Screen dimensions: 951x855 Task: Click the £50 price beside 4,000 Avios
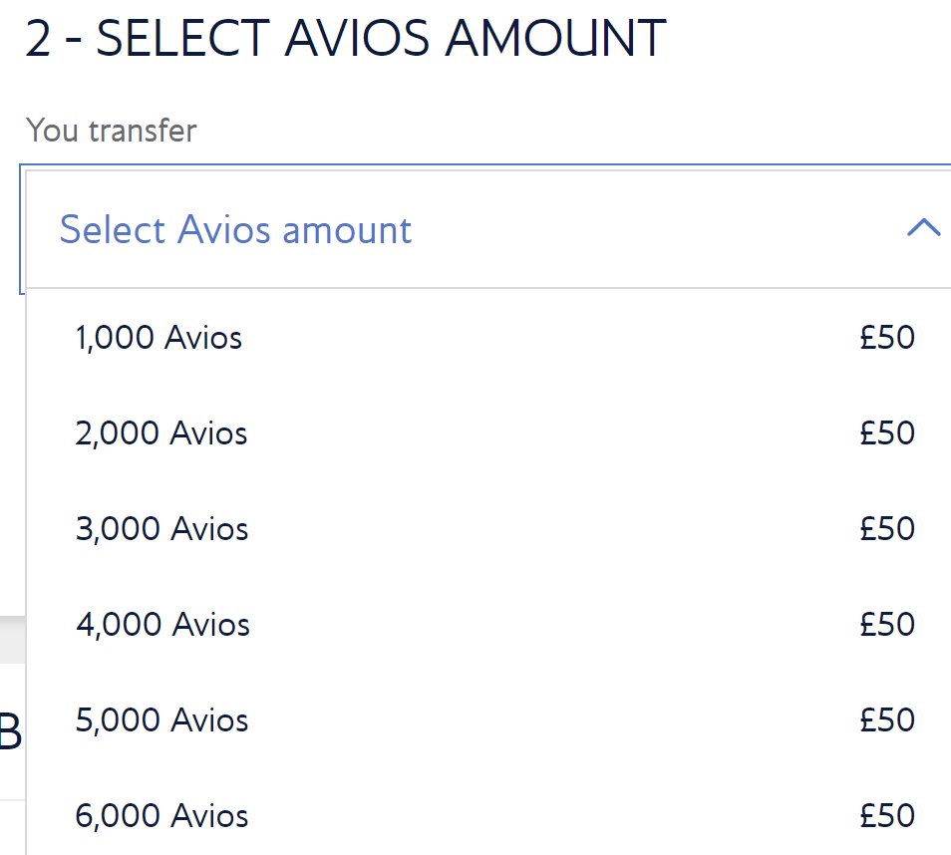(x=888, y=624)
